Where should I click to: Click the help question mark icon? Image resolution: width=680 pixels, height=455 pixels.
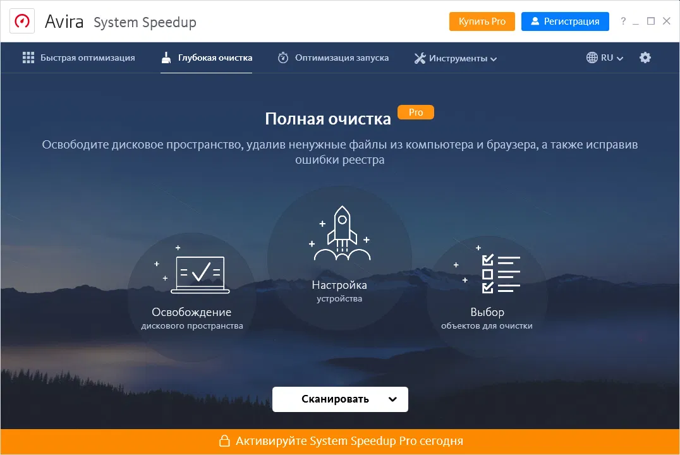click(623, 21)
